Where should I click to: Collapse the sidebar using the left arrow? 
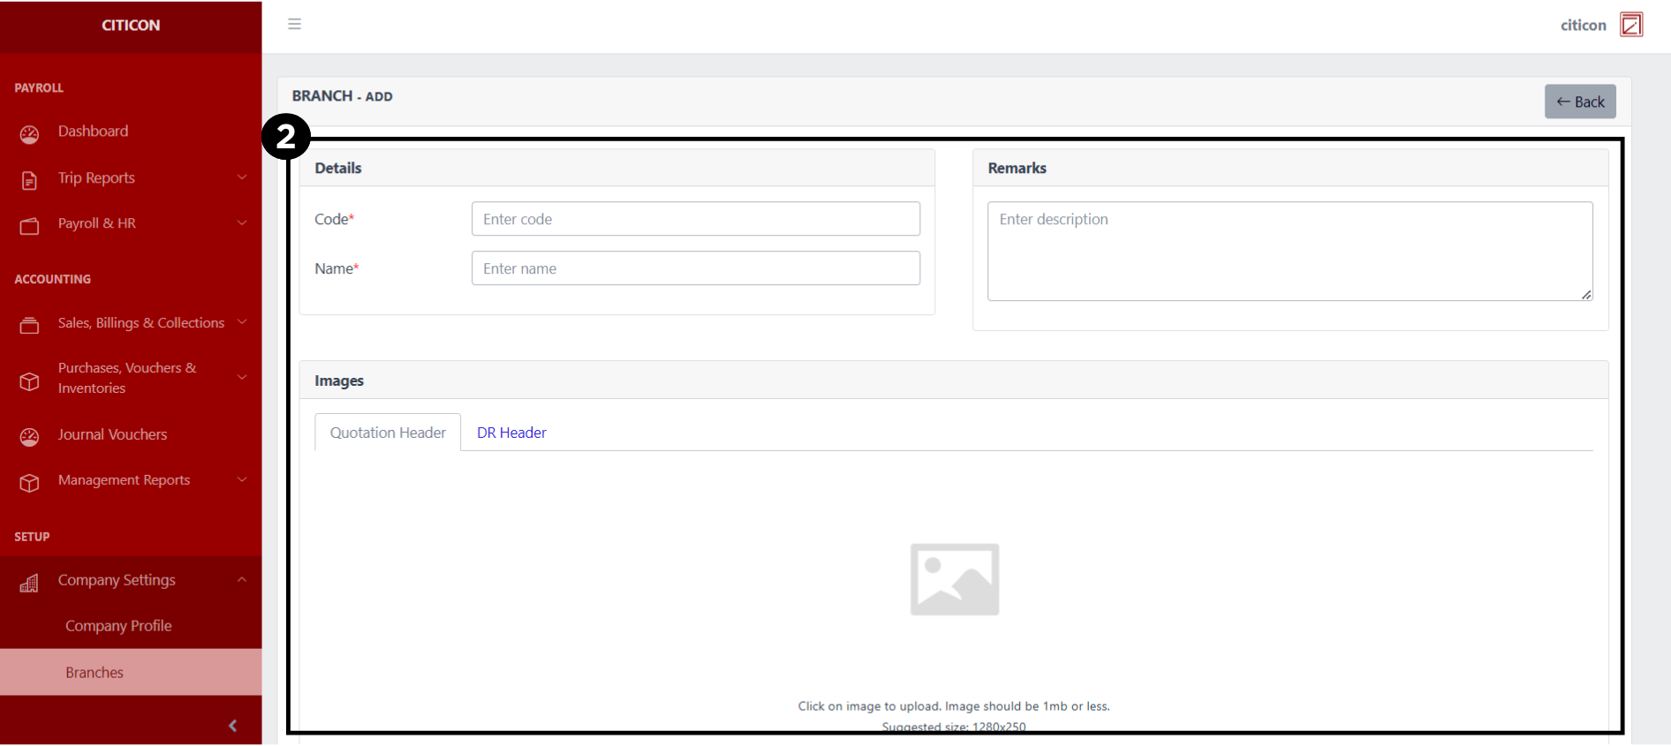point(232,726)
